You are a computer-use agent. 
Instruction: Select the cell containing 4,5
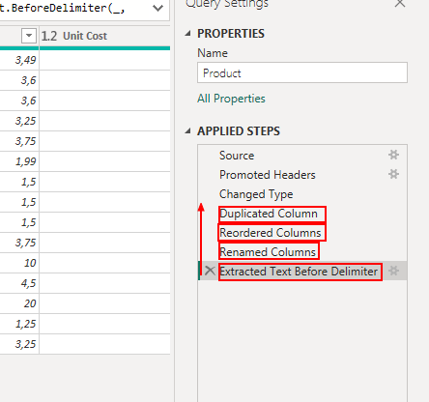[x=19, y=283]
